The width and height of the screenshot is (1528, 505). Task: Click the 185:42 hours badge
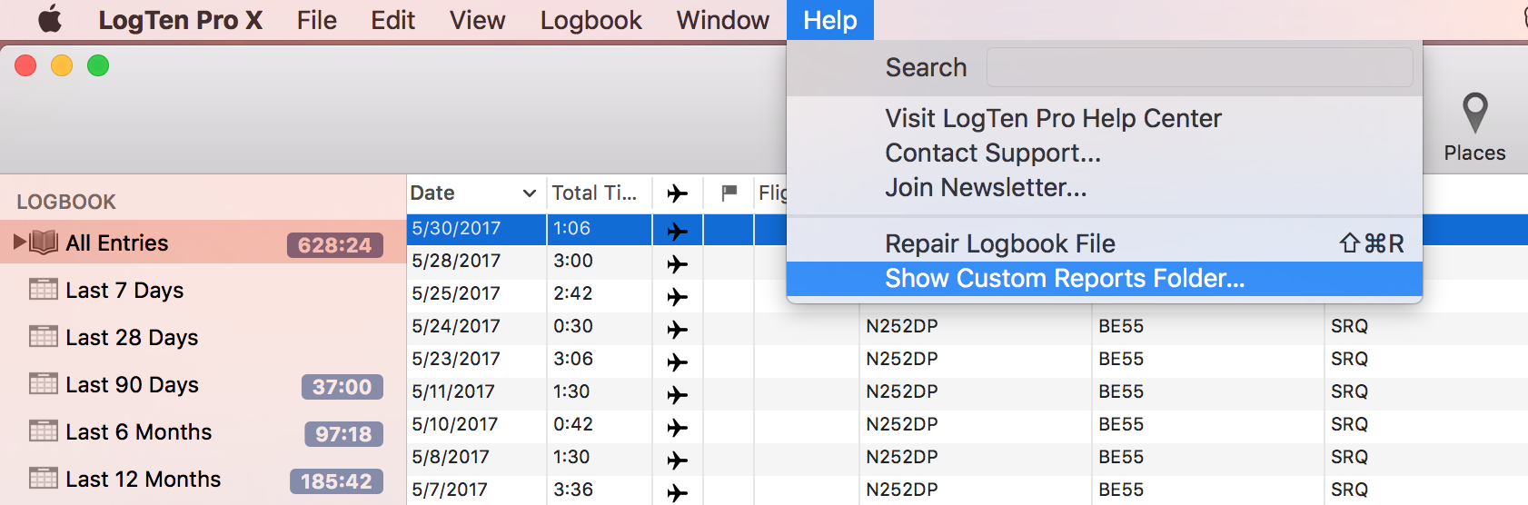tap(336, 481)
